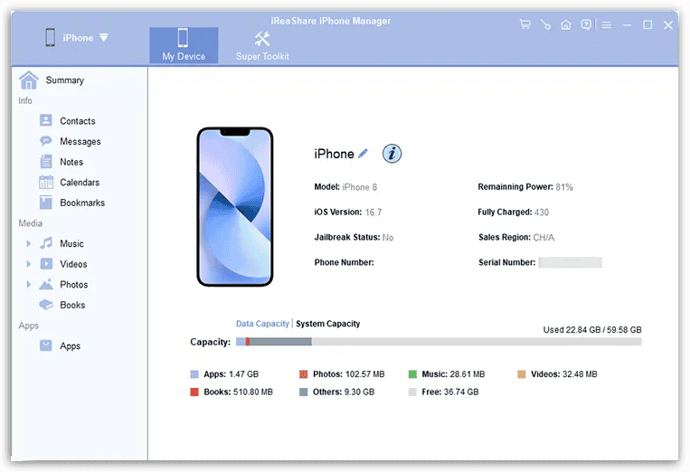The image size is (690, 472).
Task: Click 'Sales Region: CH/A' text
Action: (x=516, y=237)
